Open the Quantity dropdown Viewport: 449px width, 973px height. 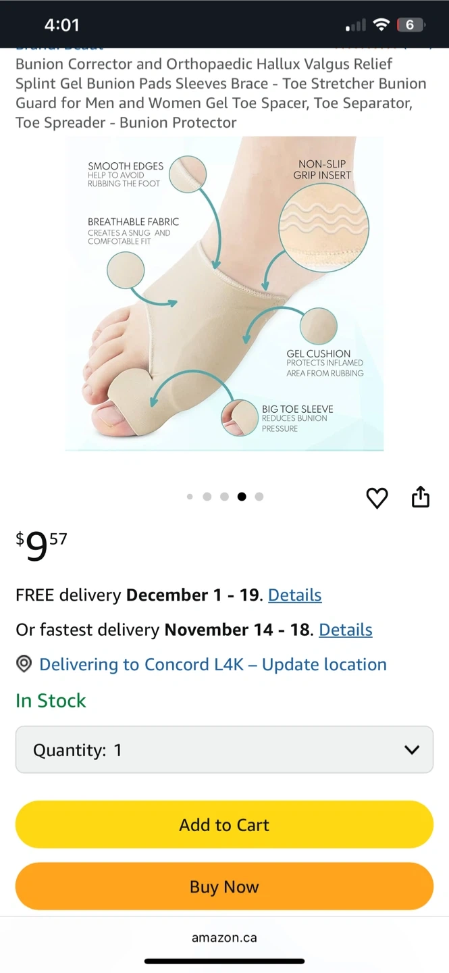tap(224, 749)
